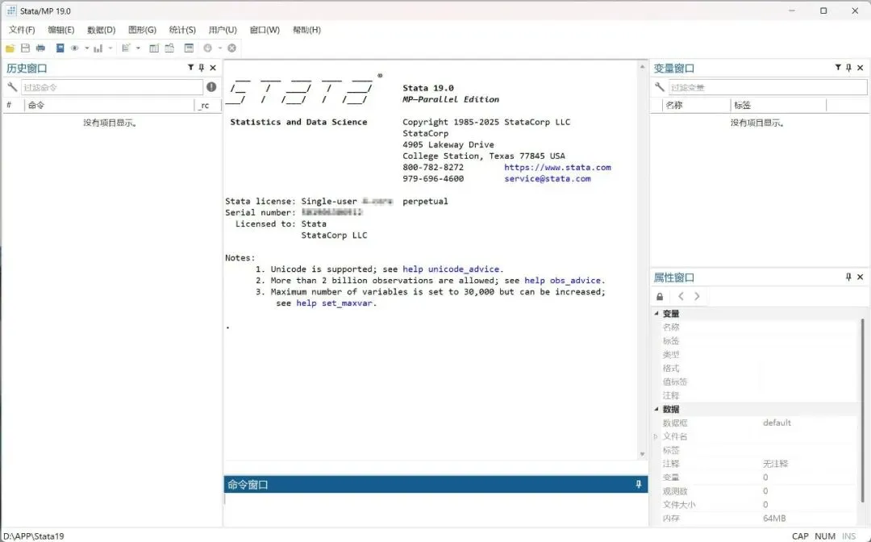Click the Viewer eye icon
The image size is (871, 542).
(74, 48)
